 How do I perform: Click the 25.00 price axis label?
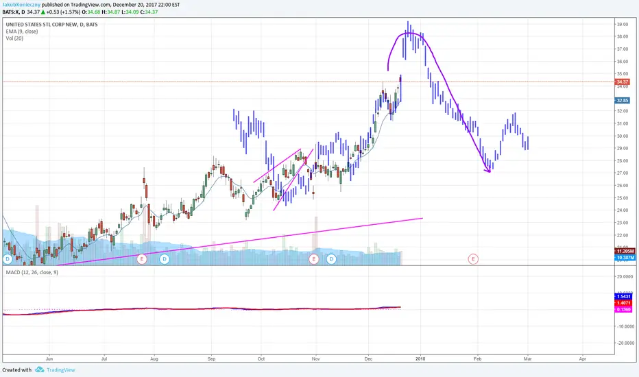point(623,198)
